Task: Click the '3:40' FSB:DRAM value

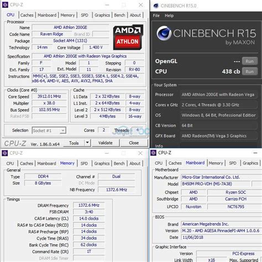Action: (x=89, y=212)
